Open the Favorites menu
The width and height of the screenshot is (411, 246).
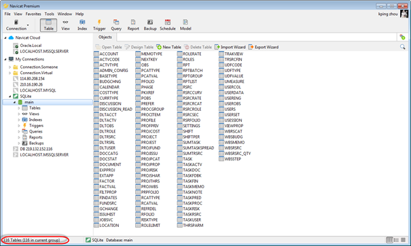tap(33, 14)
